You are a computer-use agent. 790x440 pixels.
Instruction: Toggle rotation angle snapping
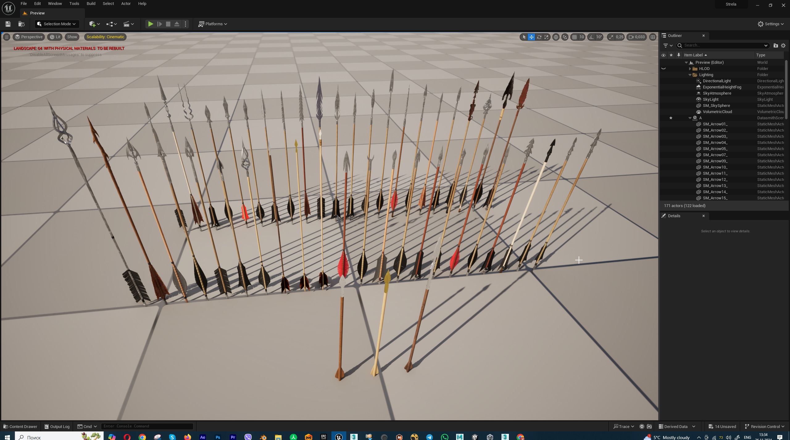click(591, 37)
